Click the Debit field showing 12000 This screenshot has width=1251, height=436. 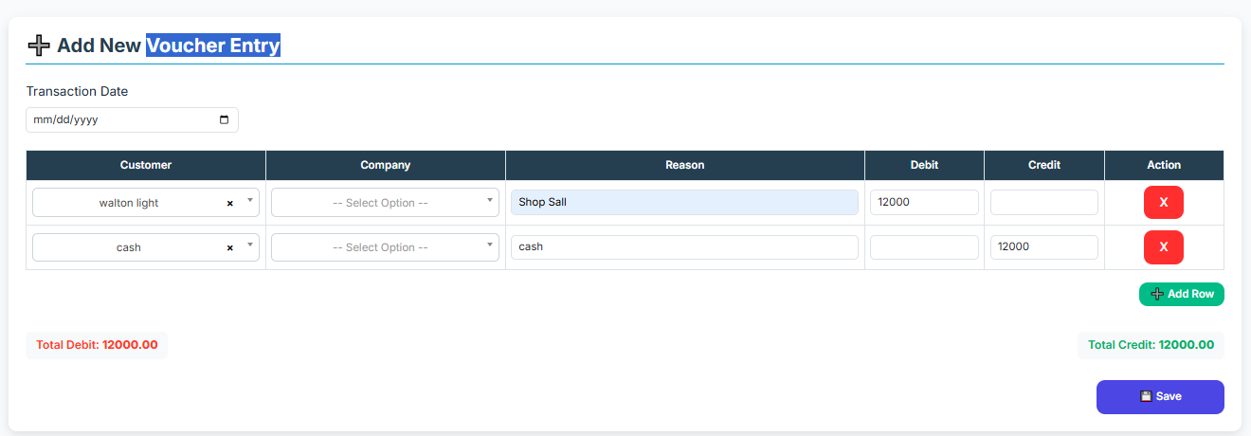(923, 203)
